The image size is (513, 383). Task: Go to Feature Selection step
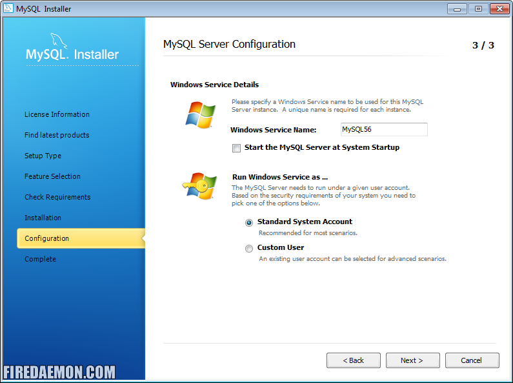[x=52, y=176]
